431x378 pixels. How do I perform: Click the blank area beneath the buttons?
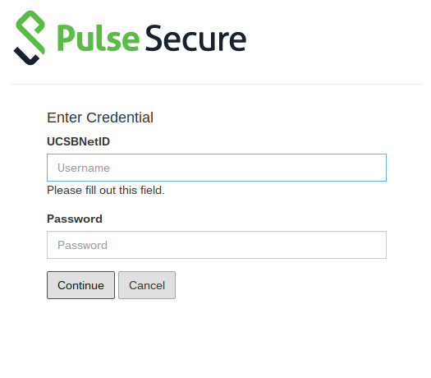217,339
